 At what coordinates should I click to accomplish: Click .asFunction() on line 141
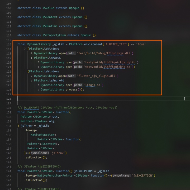(x=36, y=157)
